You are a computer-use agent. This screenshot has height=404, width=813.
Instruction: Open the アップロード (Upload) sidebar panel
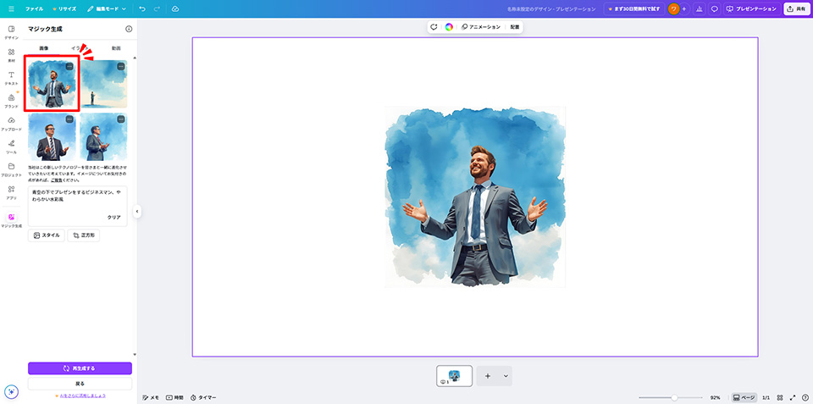pos(11,124)
